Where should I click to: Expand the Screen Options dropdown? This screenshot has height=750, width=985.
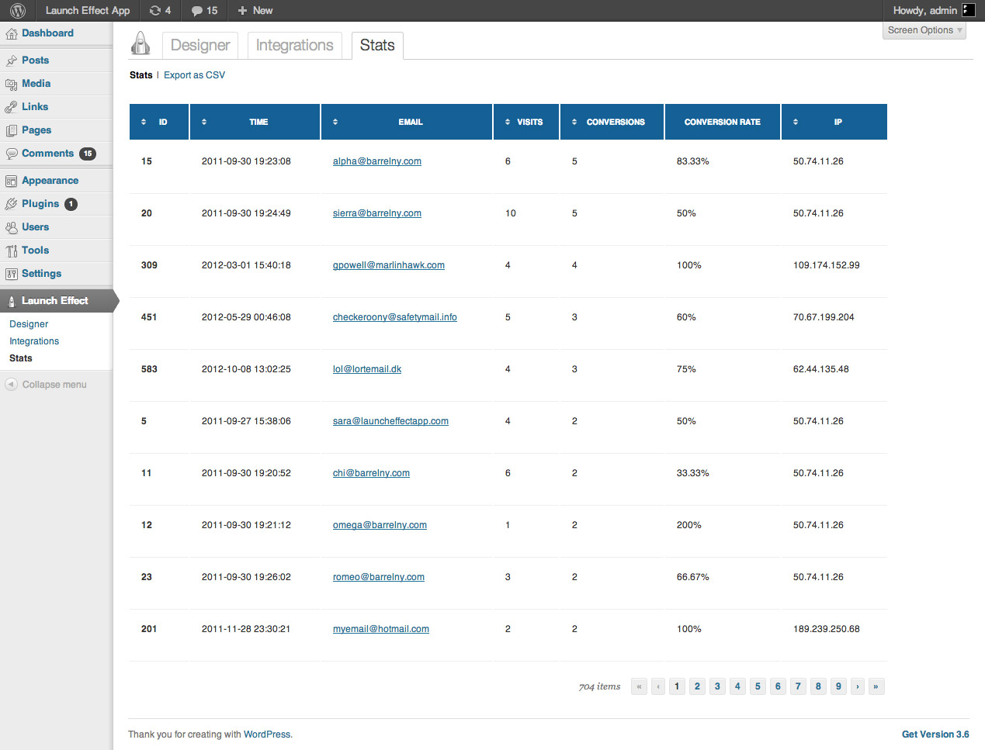[x=924, y=30]
